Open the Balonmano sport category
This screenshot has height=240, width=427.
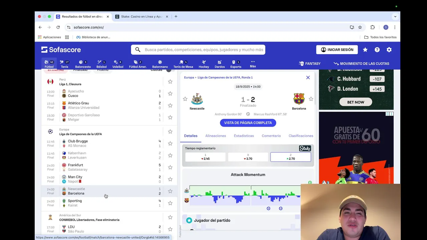pos(160,64)
